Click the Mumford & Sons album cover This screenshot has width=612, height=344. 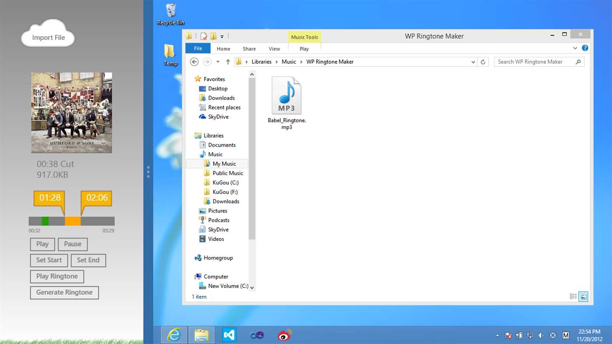click(71, 113)
